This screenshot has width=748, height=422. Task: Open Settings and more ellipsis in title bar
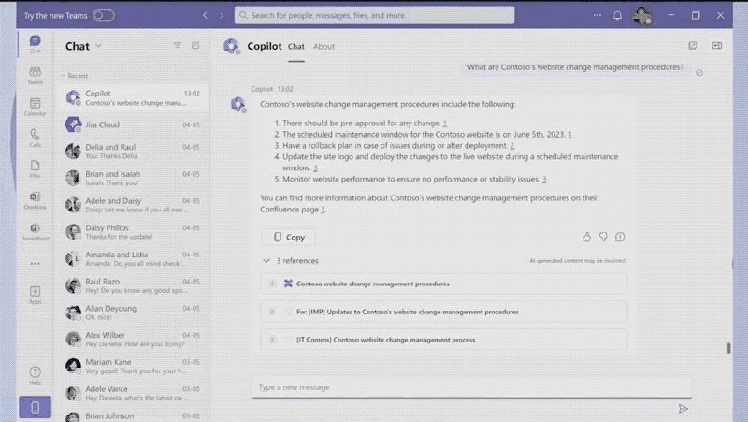[597, 15]
